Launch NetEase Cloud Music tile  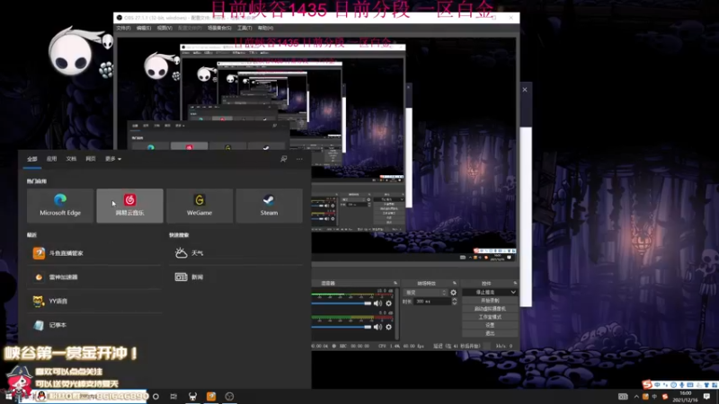pos(129,206)
